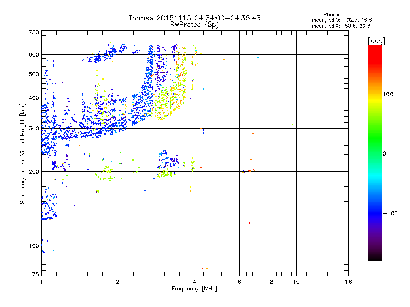
Task: Click the y-axis tick label '300'
Action: click(34, 129)
